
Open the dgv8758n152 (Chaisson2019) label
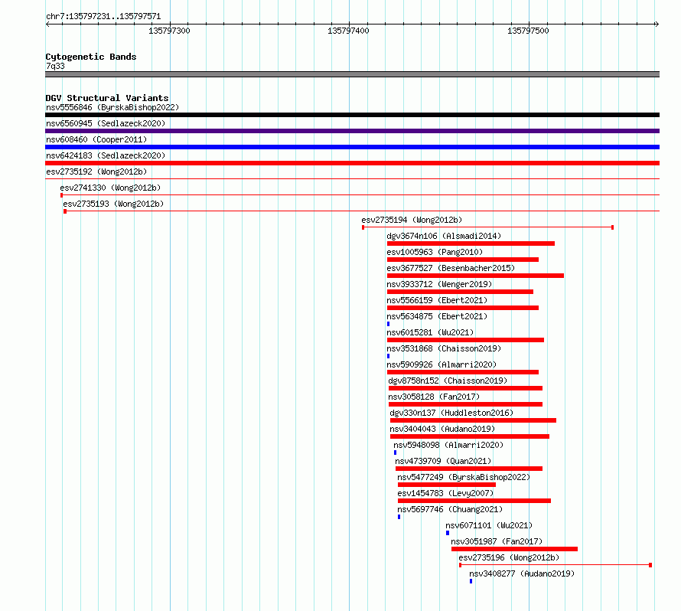tap(448, 381)
